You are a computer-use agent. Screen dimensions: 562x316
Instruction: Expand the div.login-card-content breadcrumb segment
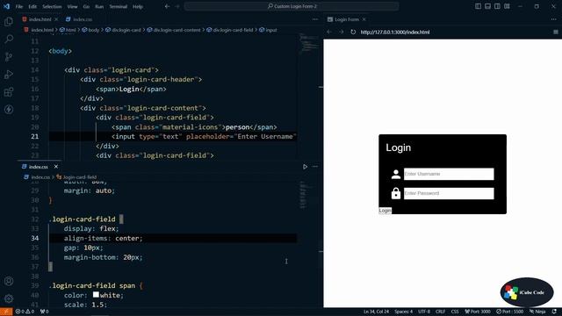(174, 30)
